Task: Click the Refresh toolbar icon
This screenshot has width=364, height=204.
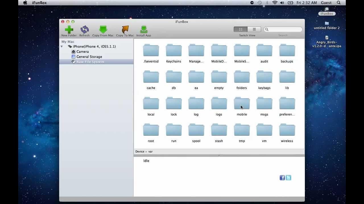Action: coord(84,30)
